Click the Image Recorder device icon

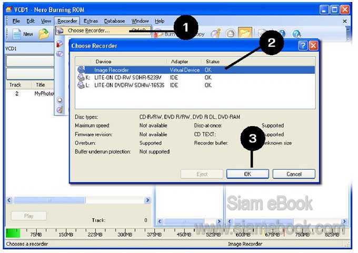(x=81, y=70)
